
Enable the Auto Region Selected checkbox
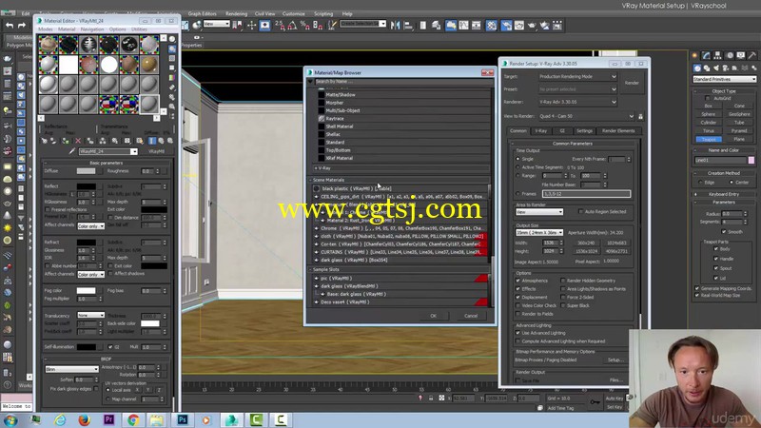click(580, 211)
